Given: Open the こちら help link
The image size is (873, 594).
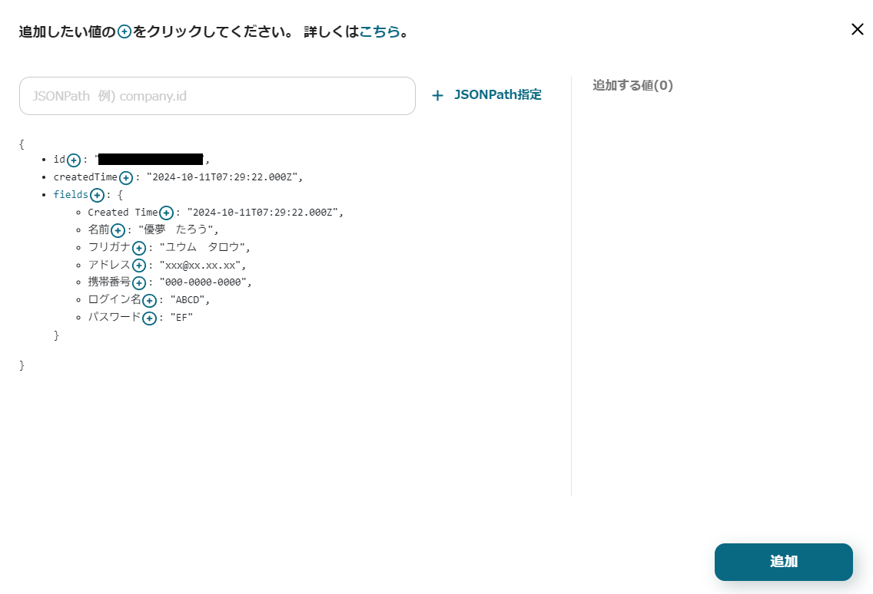Looking at the screenshot, I should [x=380, y=31].
